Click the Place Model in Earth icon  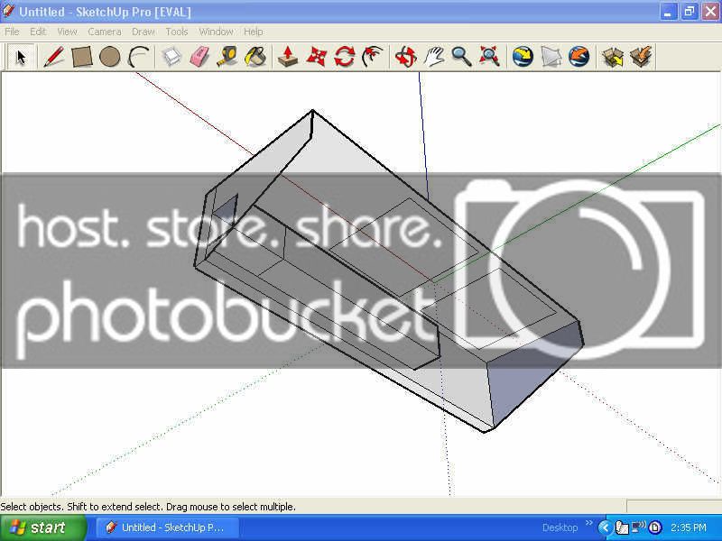(x=579, y=57)
